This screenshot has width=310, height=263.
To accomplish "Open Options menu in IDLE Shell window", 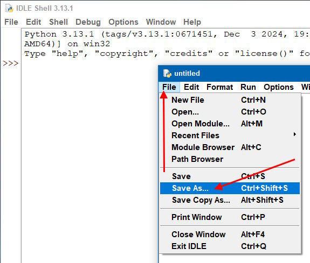I will coord(123,22).
